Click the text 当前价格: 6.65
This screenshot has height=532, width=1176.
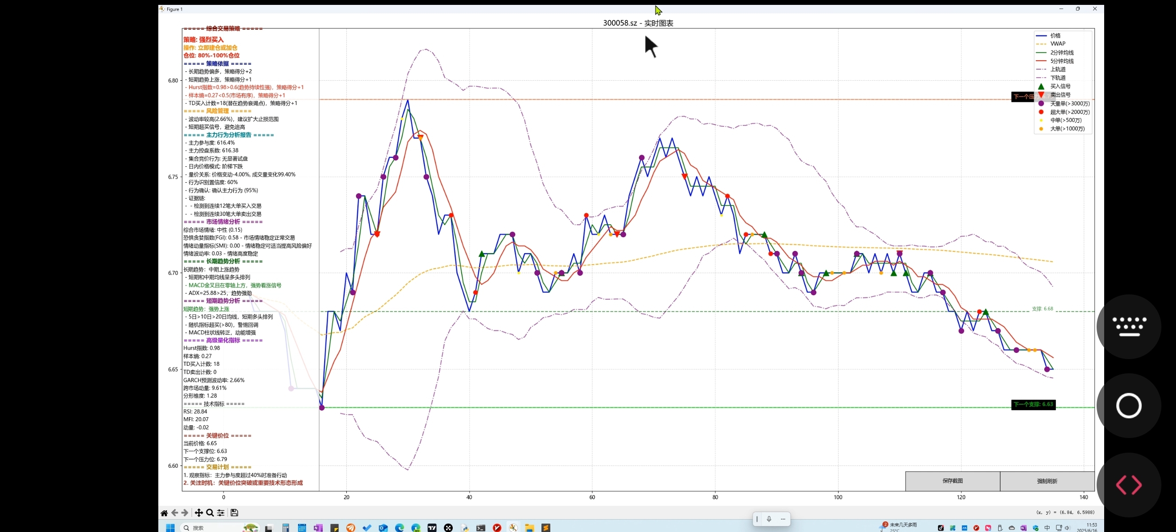pos(200,443)
